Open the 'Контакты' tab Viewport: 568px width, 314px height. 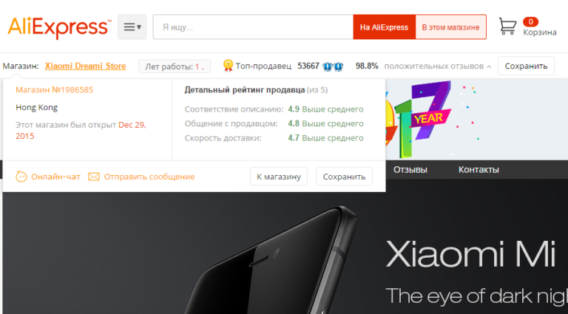pos(479,170)
